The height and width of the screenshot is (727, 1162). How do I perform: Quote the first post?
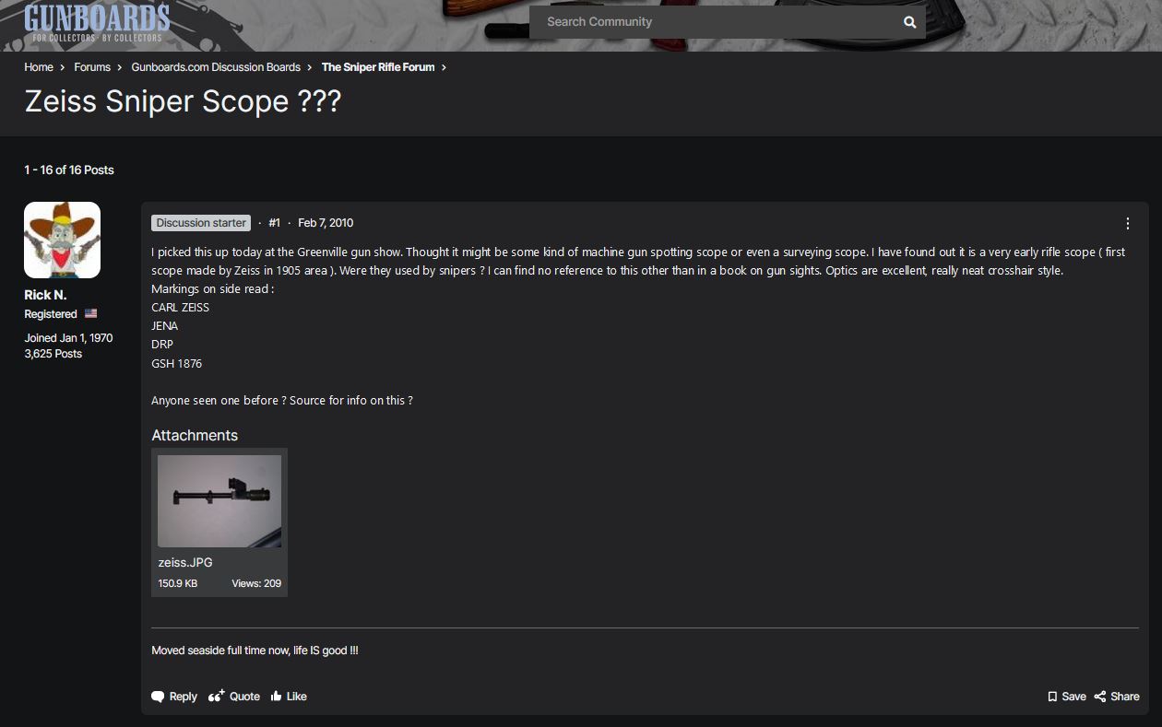click(234, 697)
